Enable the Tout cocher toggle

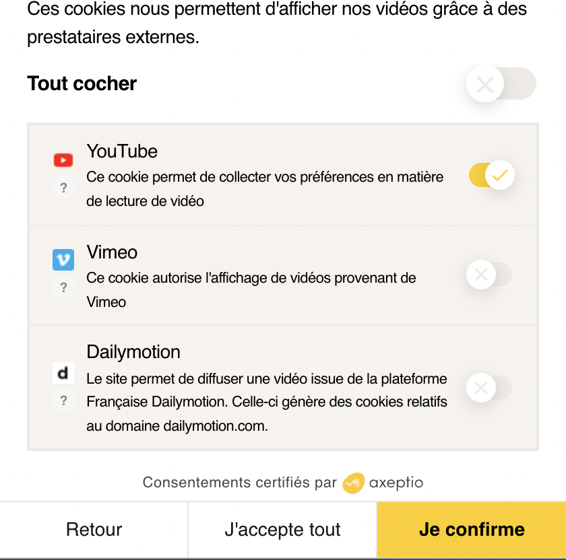click(x=501, y=84)
